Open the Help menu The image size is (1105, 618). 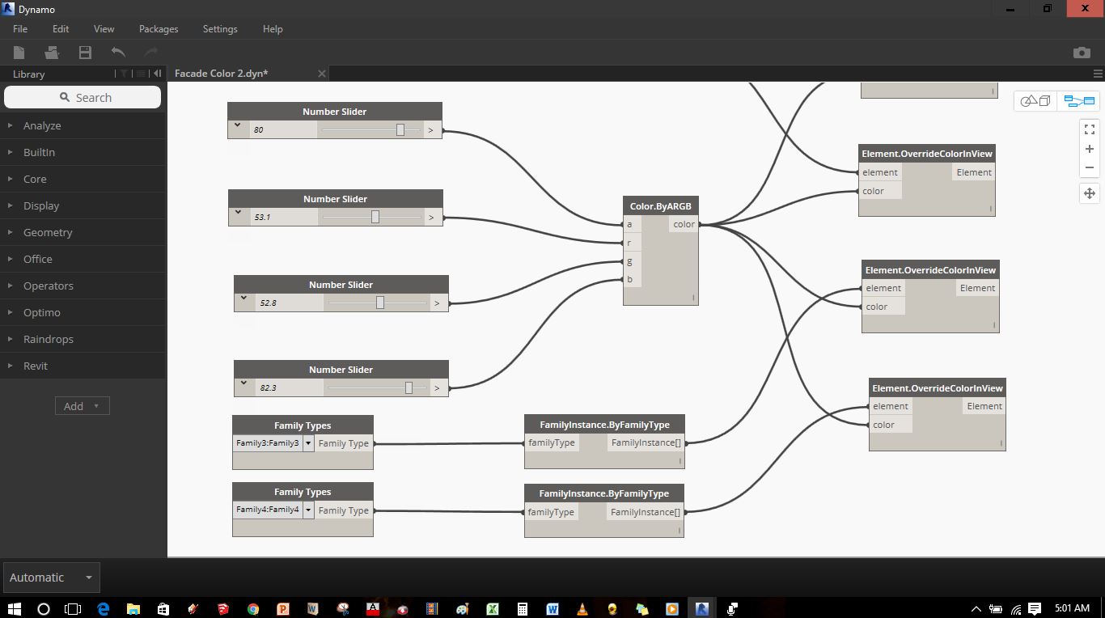(273, 28)
